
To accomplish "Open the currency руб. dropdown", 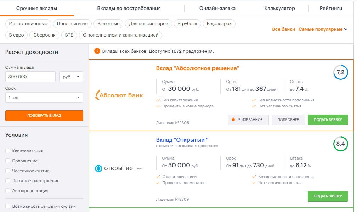I will point(71,77).
